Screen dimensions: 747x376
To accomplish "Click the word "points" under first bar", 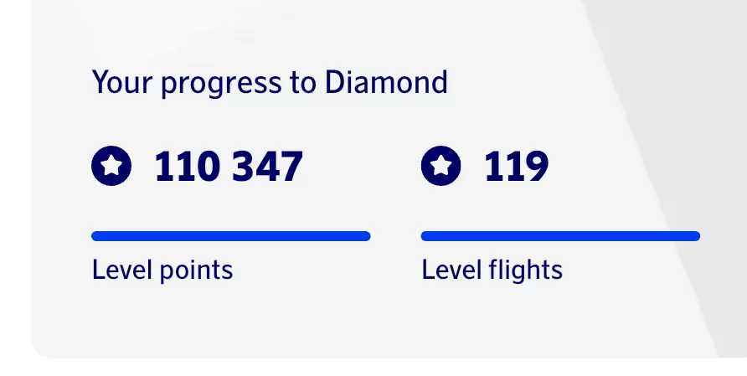I will click(x=197, y=270).
